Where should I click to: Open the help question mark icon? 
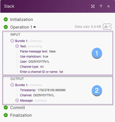[101, 6]
